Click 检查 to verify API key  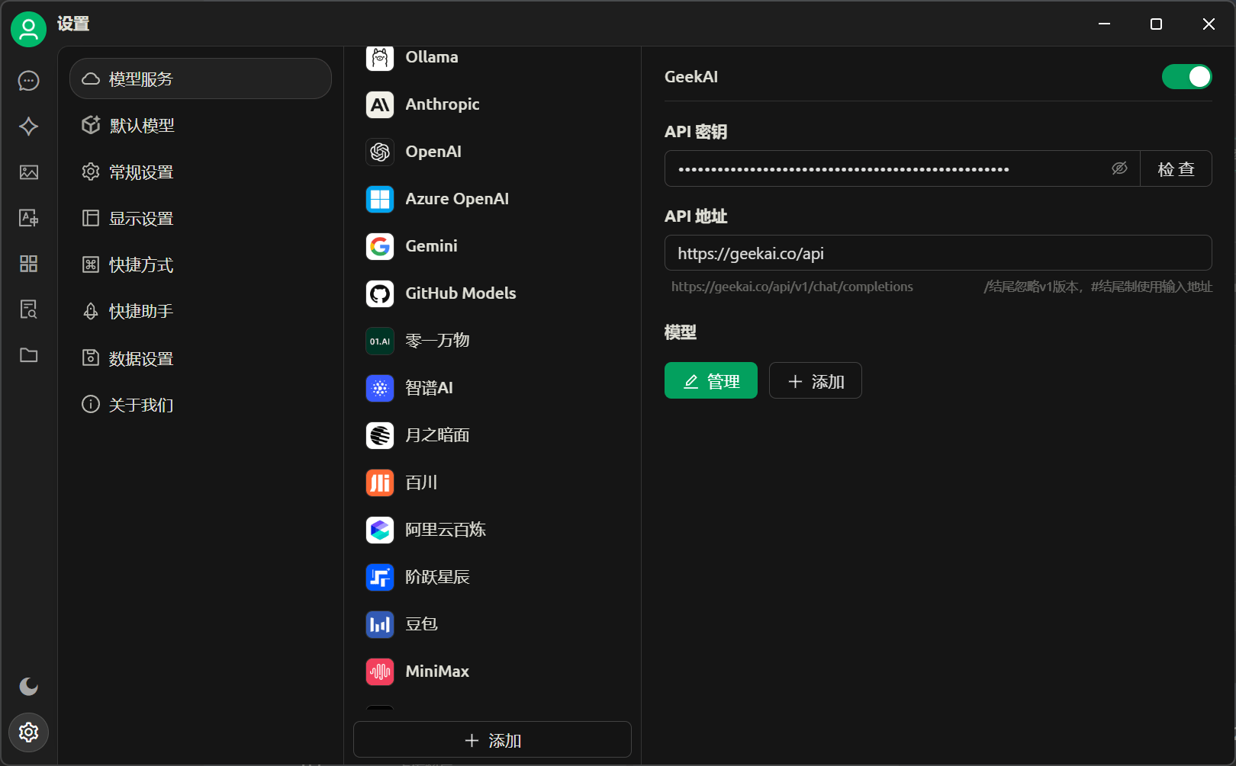[1176, 168]
